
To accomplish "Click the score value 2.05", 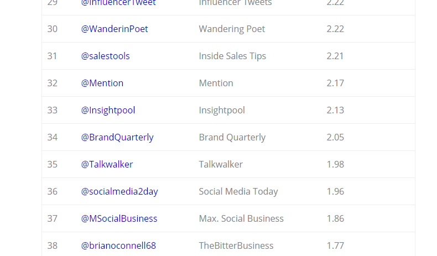I will (x=335, y=137).
